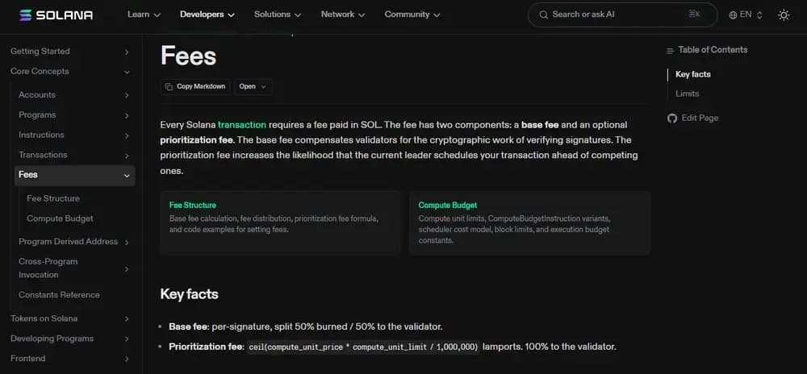Open the Learn menu
Image resolution: width=807 pixels, height=374 pixels.
pyautogui.click(x=144, y=15)
